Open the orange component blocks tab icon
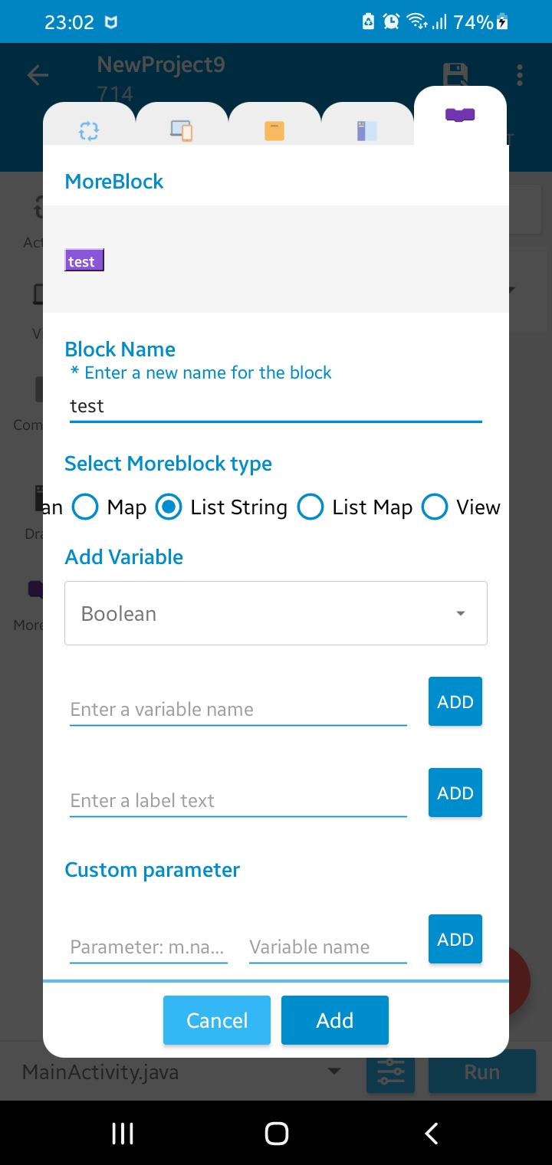The height and width of the screenshot is (1165, 552). tap(274, 130)
